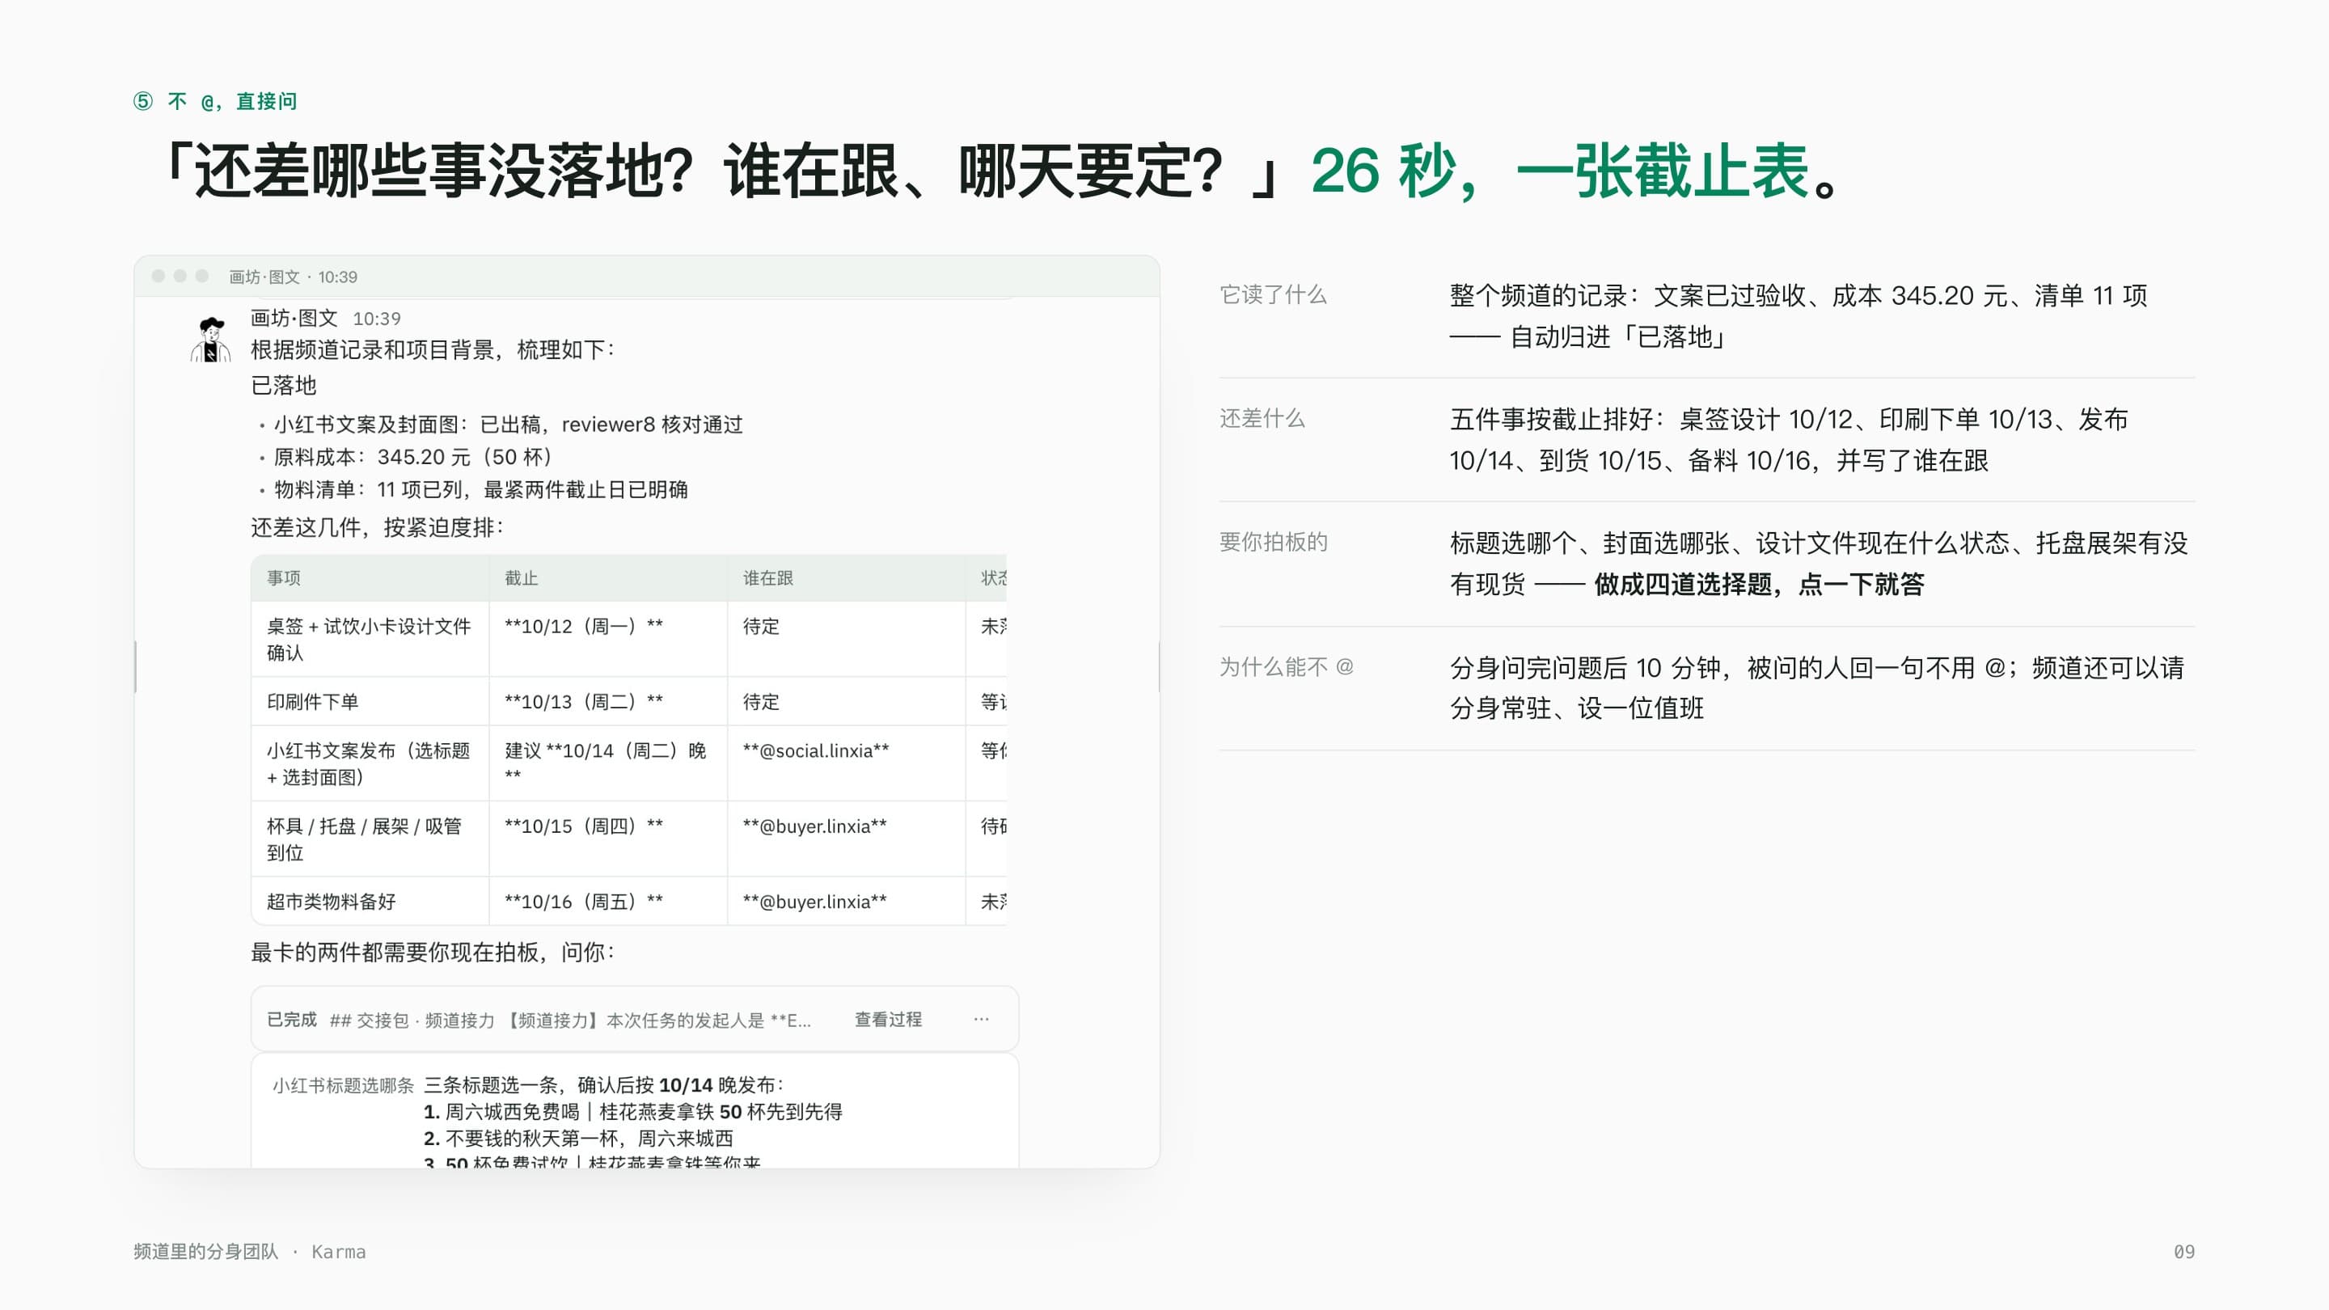Click the 还差这几件，按紧迫度排 line
Screen dimensions: 2329x1310
(x=377, y=527)
